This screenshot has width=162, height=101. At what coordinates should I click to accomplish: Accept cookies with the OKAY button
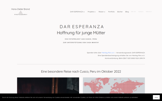(x=156, y=97)
